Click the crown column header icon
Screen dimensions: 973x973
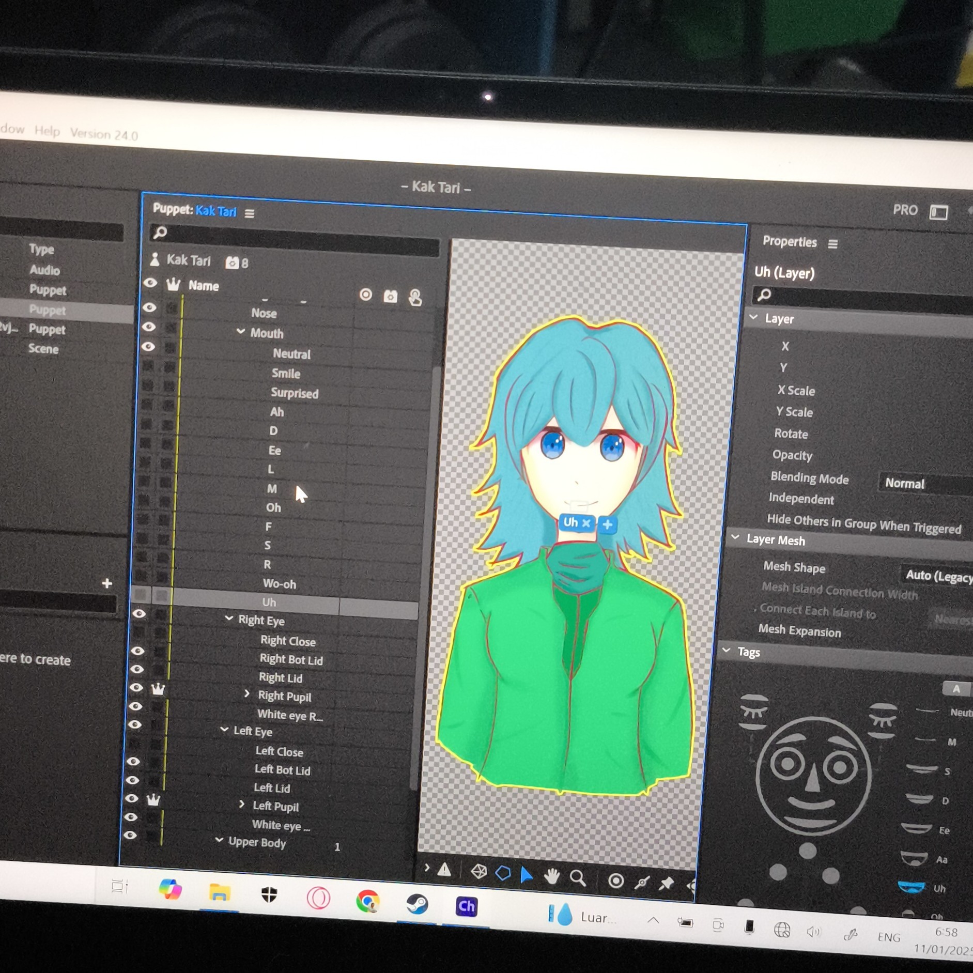tap(173, 284)
